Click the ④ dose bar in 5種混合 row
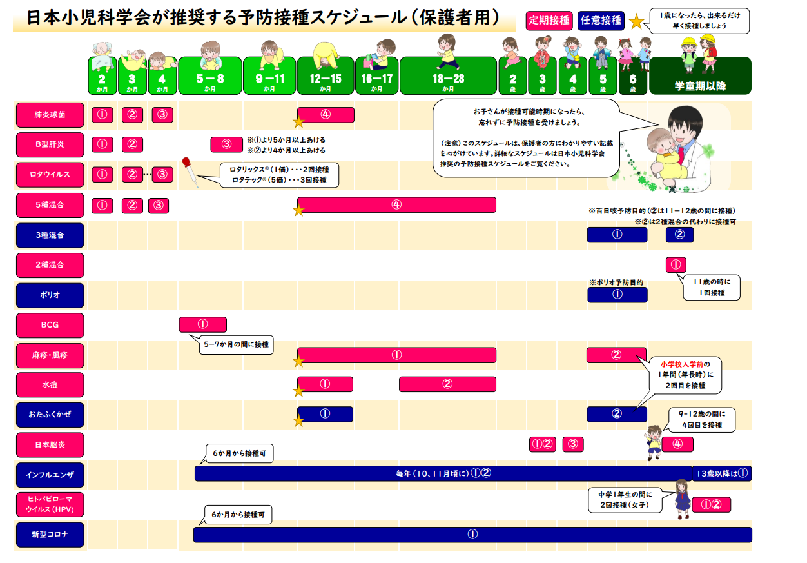The image size is (807, 563). 396,204
